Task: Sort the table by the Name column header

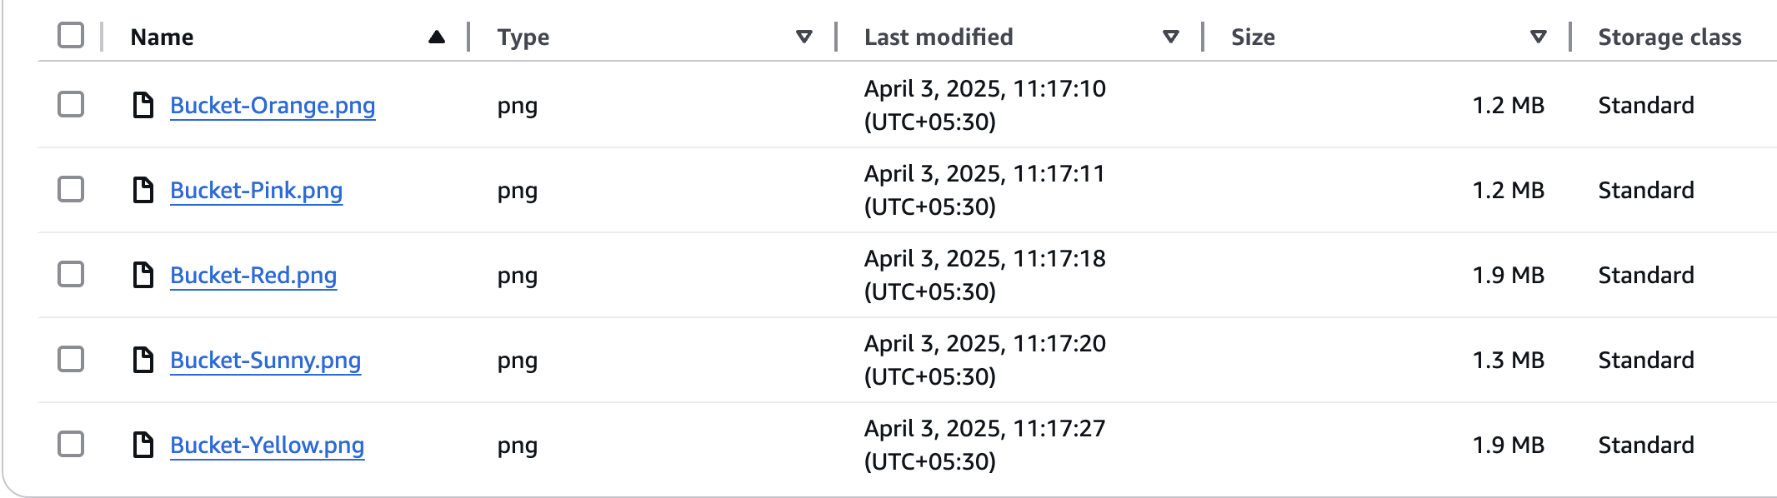Action: [163, 37]
